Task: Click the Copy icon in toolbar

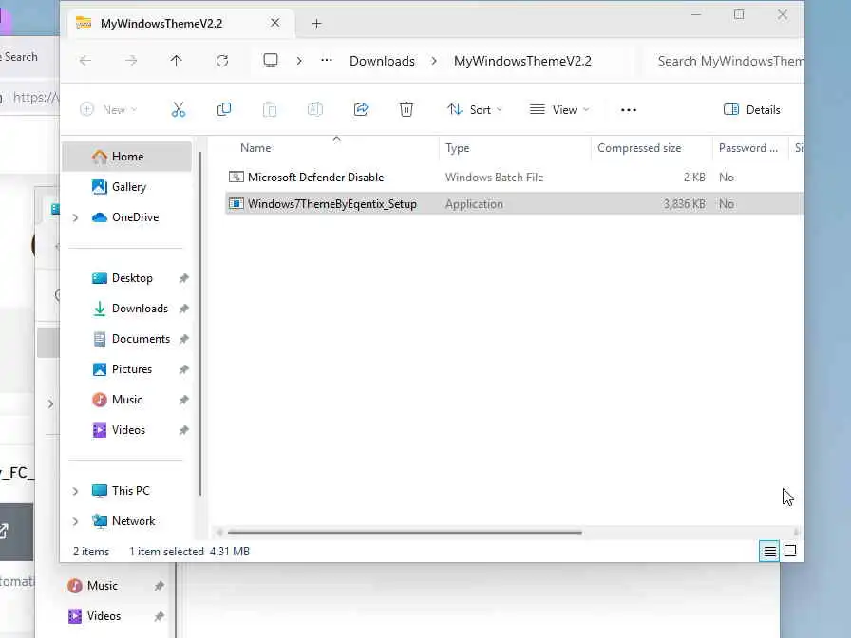Action: (223, 109)
